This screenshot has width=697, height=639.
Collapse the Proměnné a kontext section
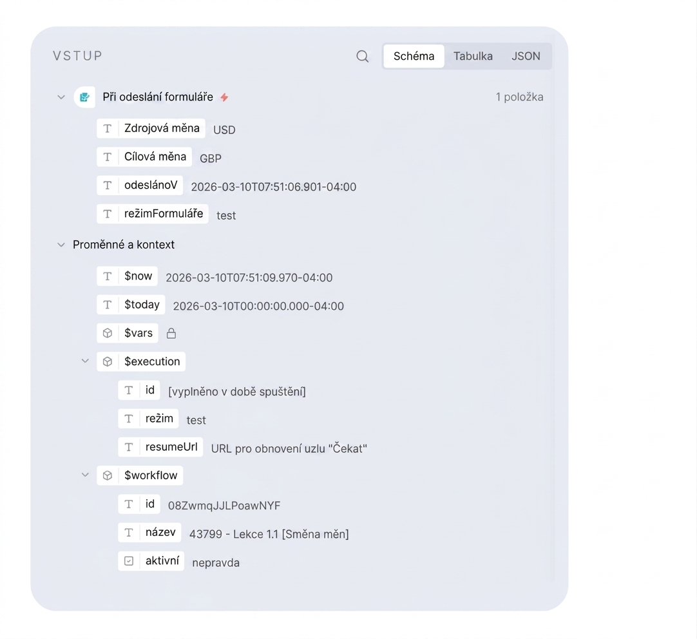[x=61, y=245]
